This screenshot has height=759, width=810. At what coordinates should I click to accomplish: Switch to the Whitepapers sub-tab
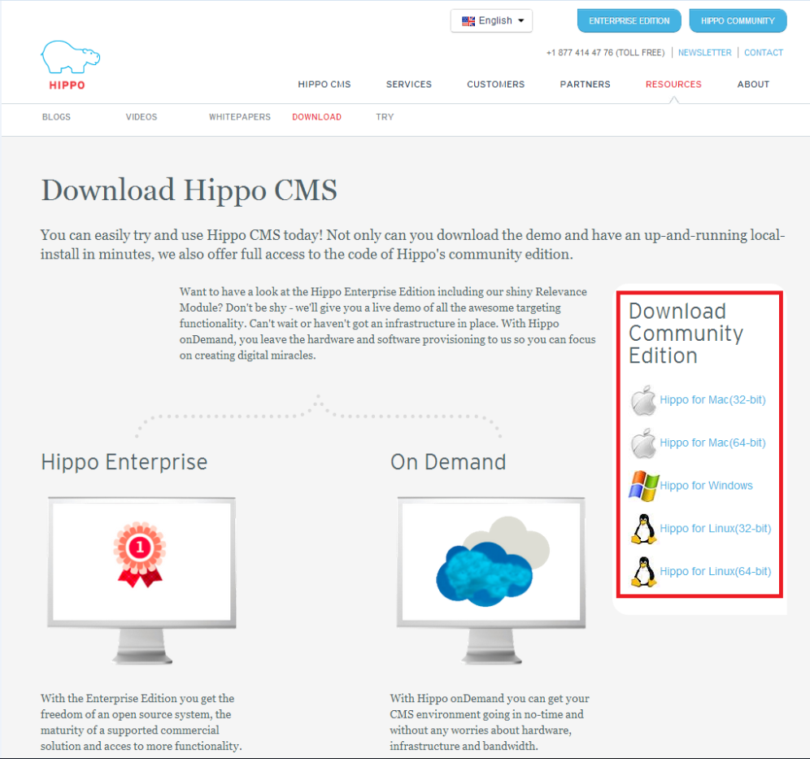[x=239, y=117]
